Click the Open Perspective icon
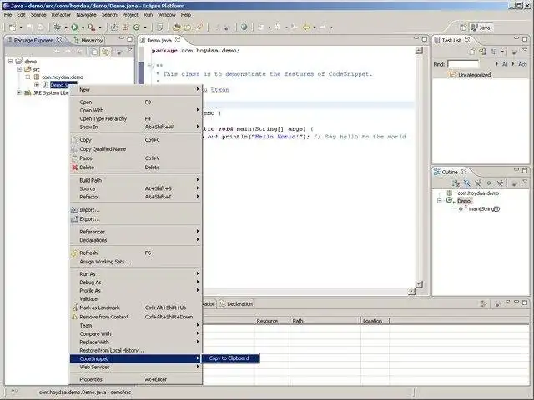The width and height of the screenshot is (534, 400). [x=463, y=27]
